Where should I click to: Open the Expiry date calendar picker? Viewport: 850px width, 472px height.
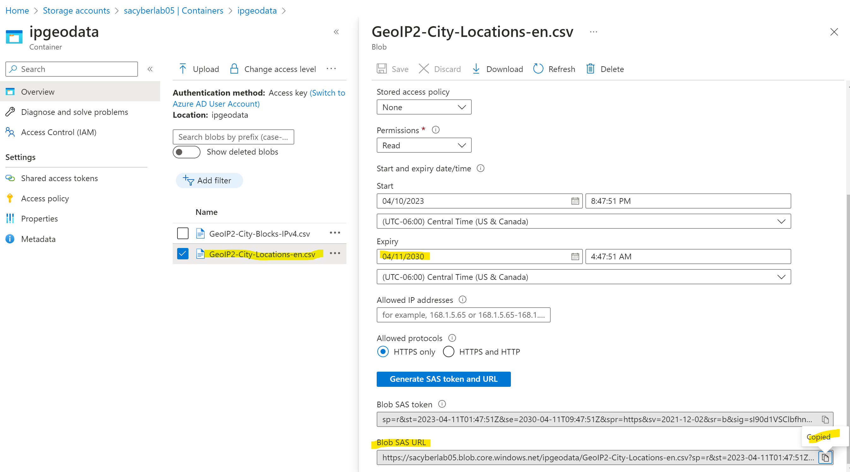[x=575, y=257]
